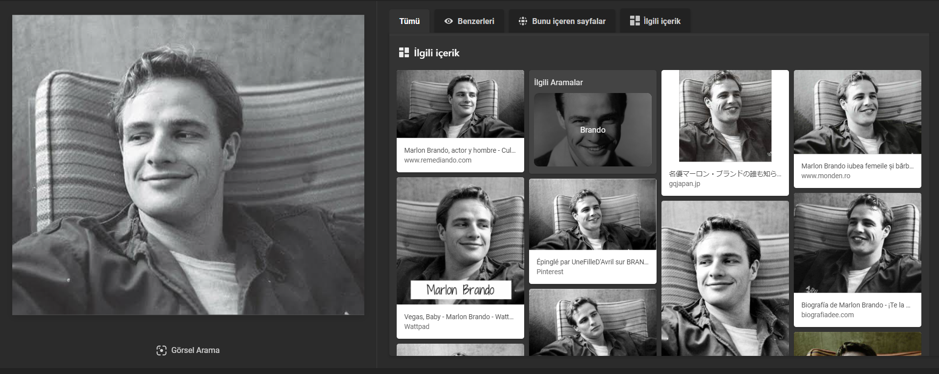939x374 pixels.
Task: Open the Brando related search card
Action: (593, 130)
